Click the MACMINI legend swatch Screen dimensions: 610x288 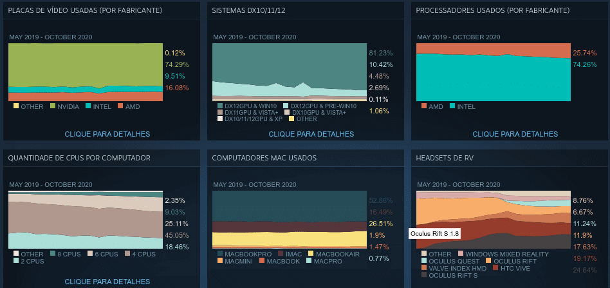coord(220,261)
